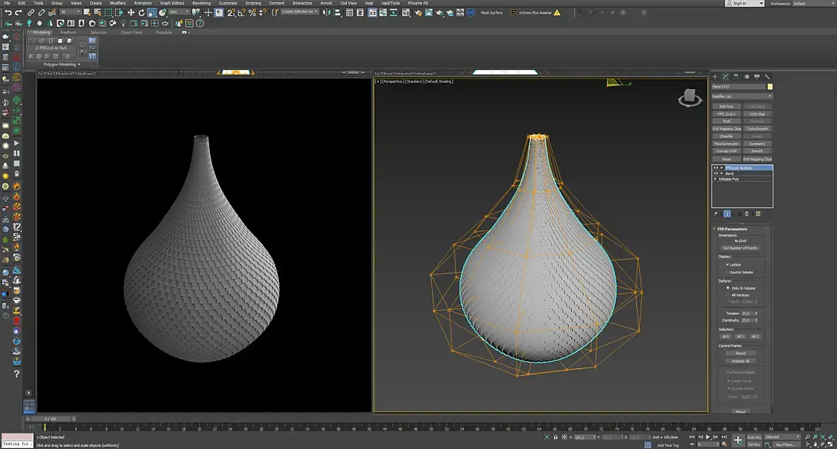The image size is (837, 449).
Task: Activate the Rotate tool in the main toolbar
Action: [x=141, y=13]
